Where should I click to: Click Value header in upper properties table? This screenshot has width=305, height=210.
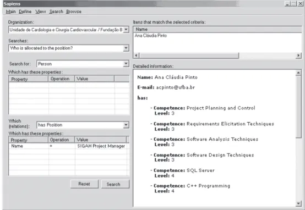tap(94, 79)
